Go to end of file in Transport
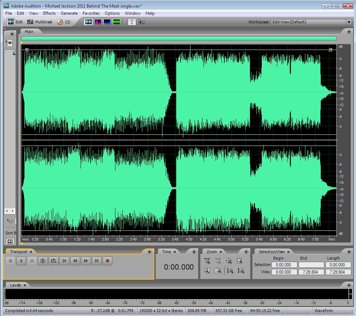 (97, 261)
